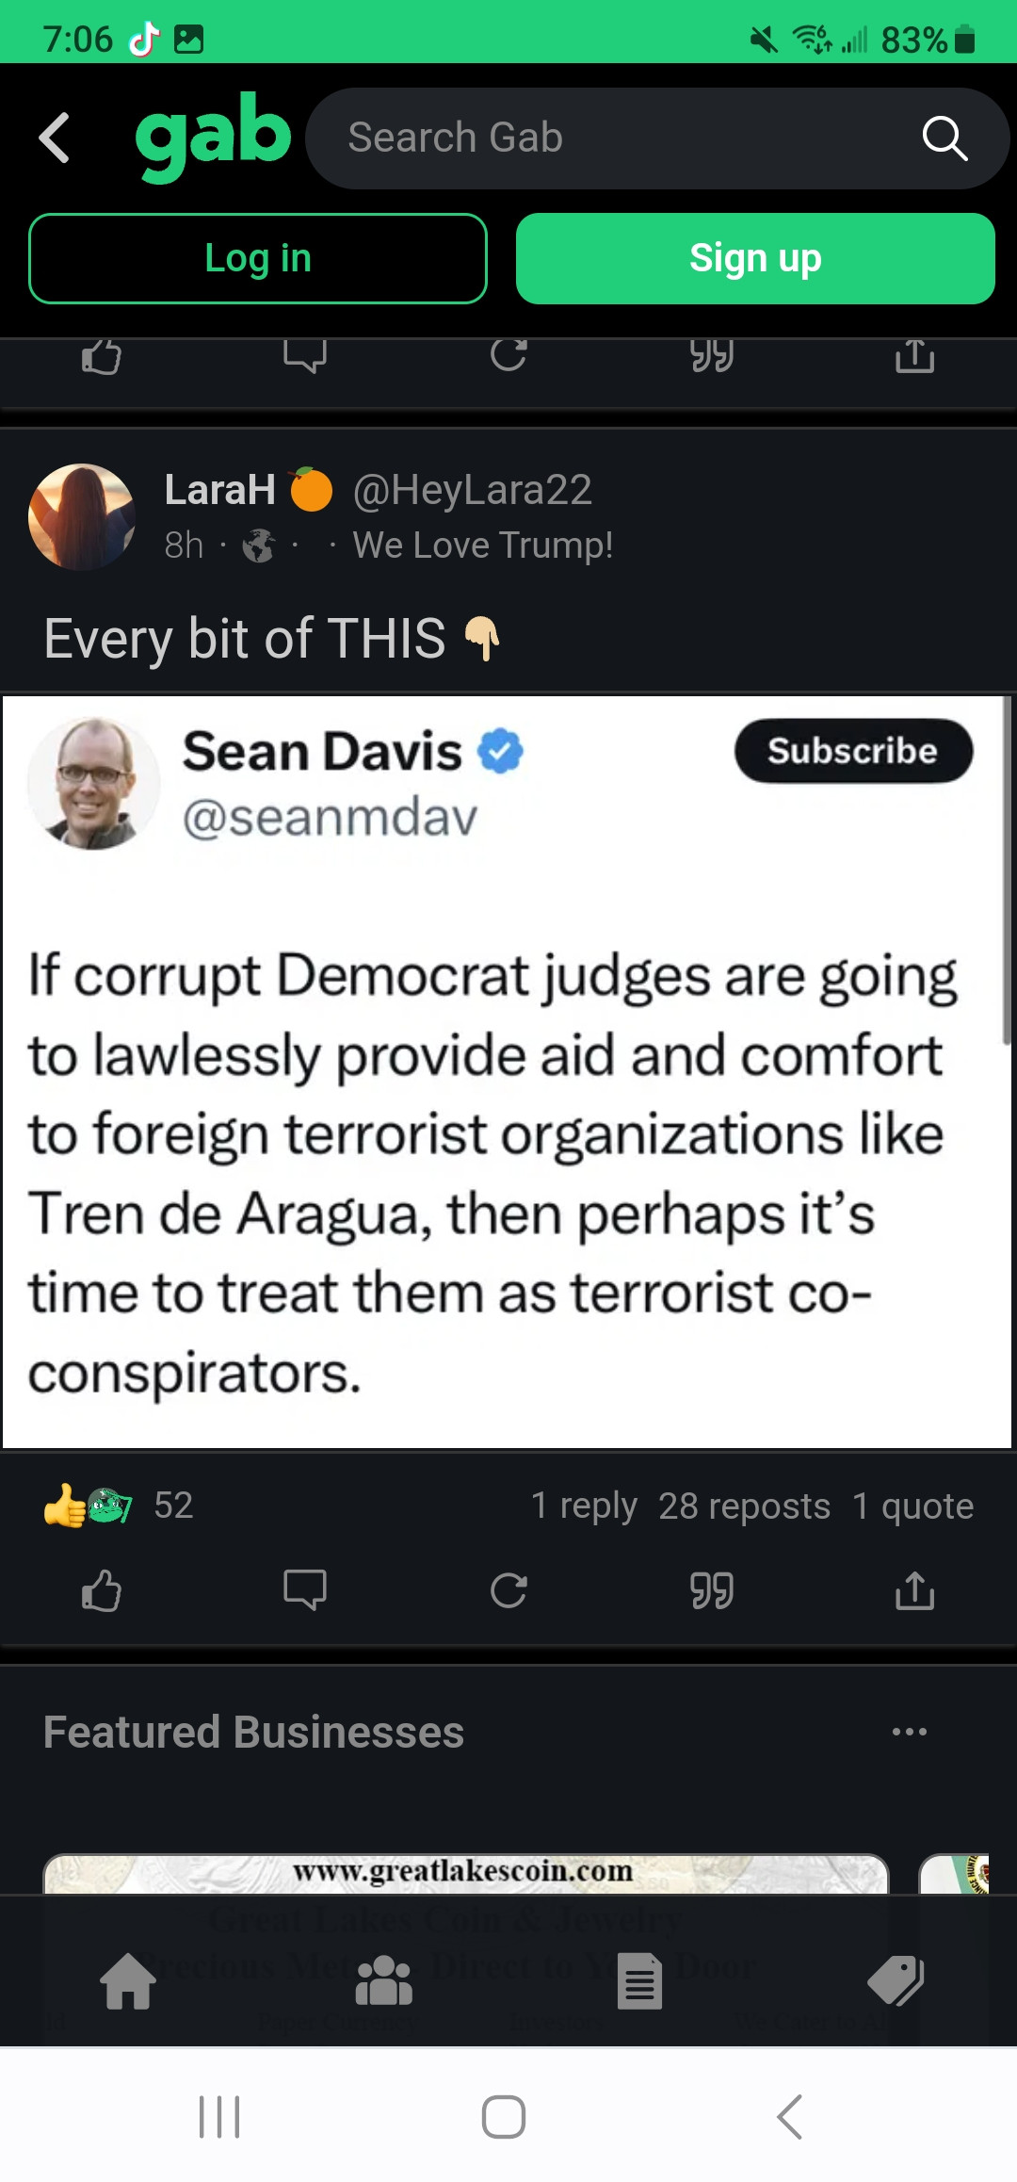Focus the Search Gab input field
1017x2182 pixels.
pos(621,138)
